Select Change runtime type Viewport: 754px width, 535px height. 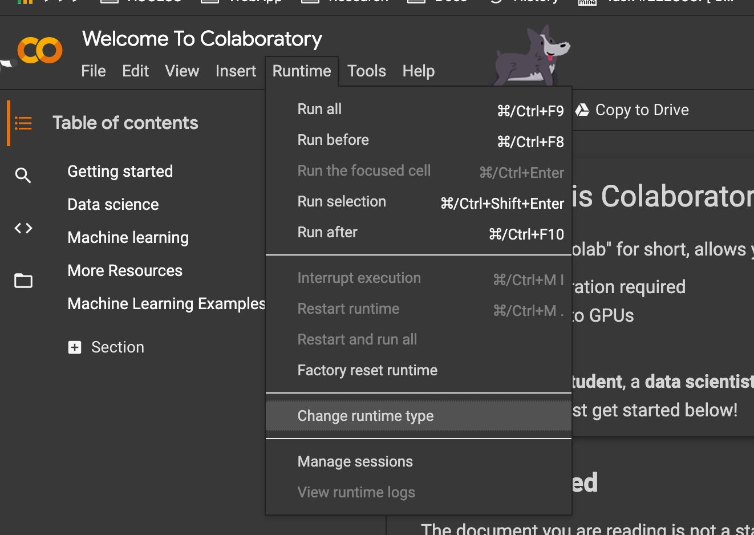[365, 416]
